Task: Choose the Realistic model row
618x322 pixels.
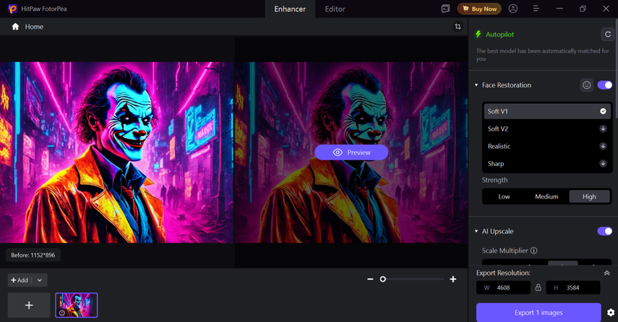Action: pos(547,146)
